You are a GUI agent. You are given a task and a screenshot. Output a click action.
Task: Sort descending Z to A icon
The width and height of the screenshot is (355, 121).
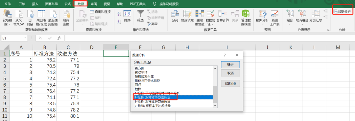click(119, 22)
